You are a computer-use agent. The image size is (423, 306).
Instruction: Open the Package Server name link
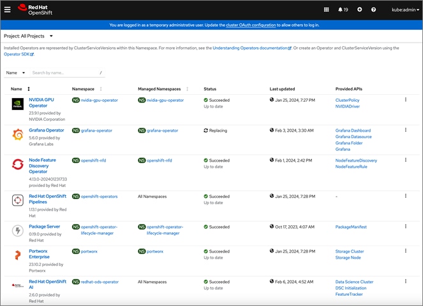click(45, 226)
